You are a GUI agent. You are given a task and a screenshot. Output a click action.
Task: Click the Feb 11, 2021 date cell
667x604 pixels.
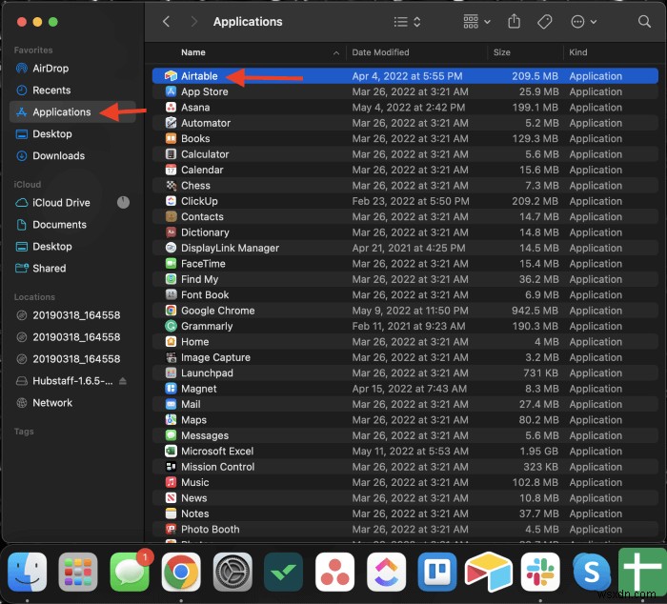pyautogui.click(x=409, y=326)
